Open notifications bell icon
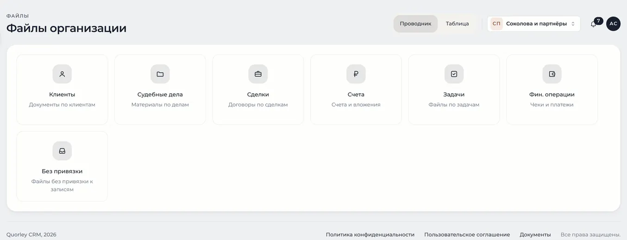This screenshot has width=627, height=240. pyautogui.click(x=593, y=24)
